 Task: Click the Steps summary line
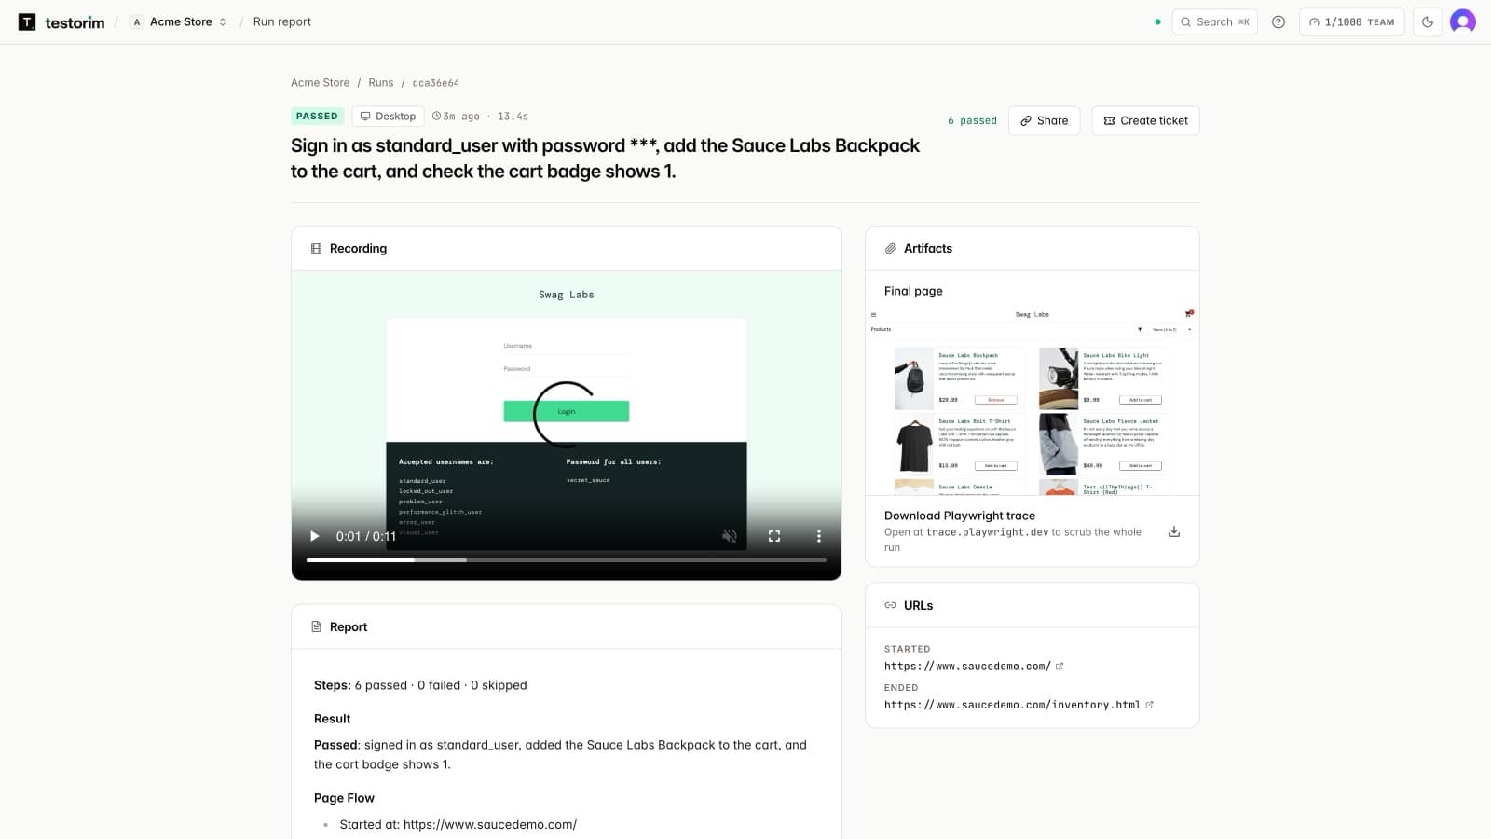tap(420, 685)
